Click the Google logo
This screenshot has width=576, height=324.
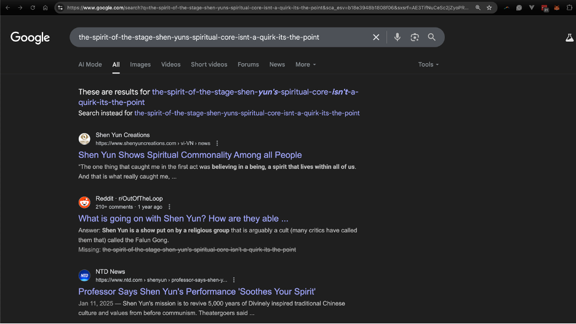click(30, 37)
